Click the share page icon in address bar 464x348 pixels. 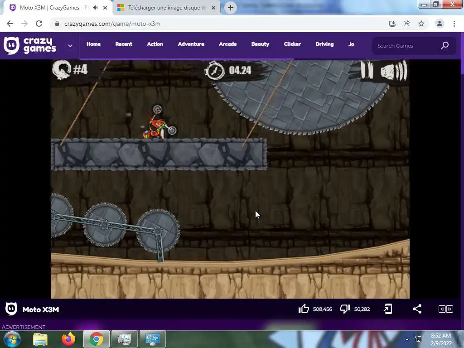(407, 24)
